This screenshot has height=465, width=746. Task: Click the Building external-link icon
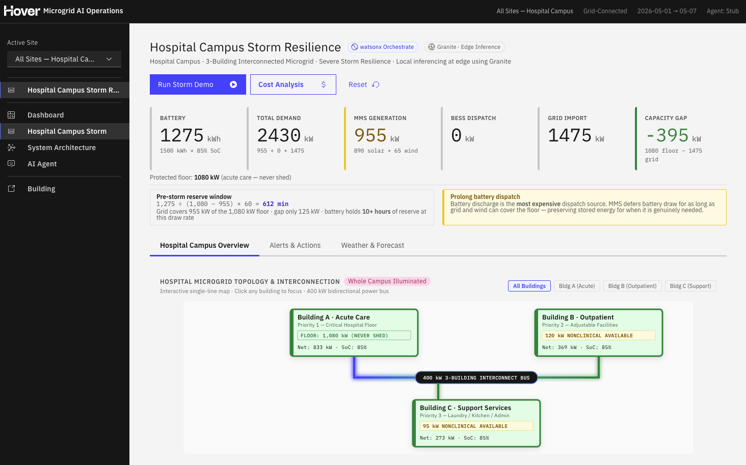[x=11, y=189]
